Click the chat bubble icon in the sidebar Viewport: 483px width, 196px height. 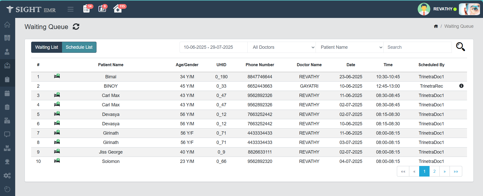[7, 134]
